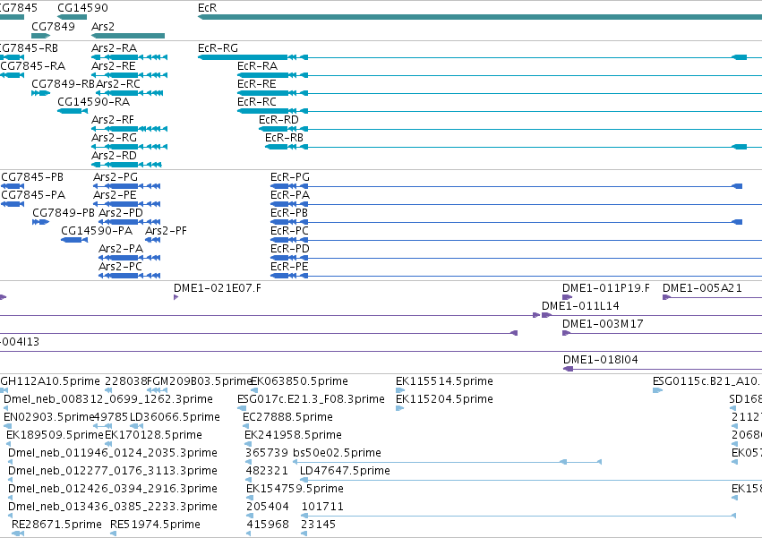762x538 pixels.
Task: Click the CG7849-PB protein label
Action: pyautogui.click(x=64, y=213)
